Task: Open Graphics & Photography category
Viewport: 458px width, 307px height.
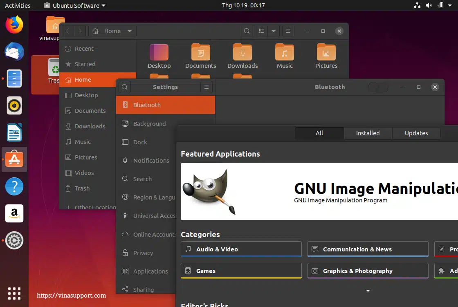Action: tap(367, 271)
